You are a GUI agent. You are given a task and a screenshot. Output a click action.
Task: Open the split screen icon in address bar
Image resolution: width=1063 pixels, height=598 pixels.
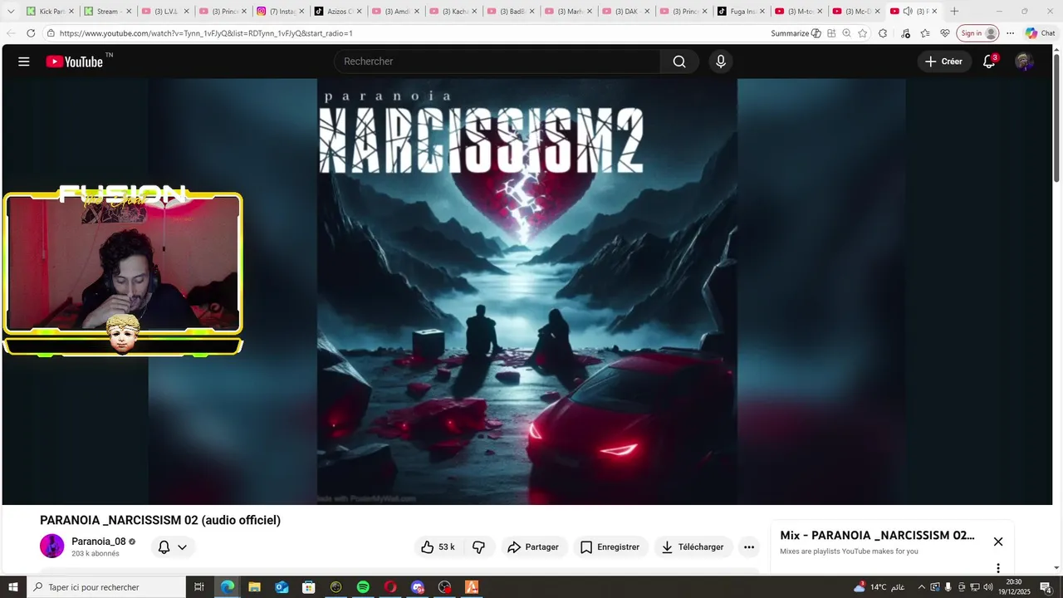(830, 33)
